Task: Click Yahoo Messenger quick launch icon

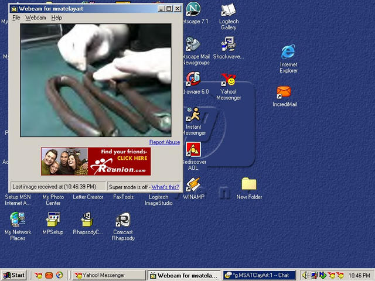Action: click(x=38, y=275)
